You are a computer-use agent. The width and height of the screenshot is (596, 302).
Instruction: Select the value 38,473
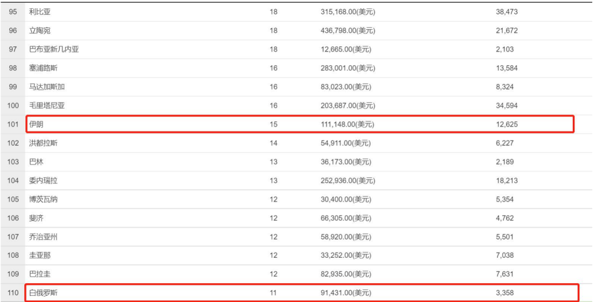(507, 12)
